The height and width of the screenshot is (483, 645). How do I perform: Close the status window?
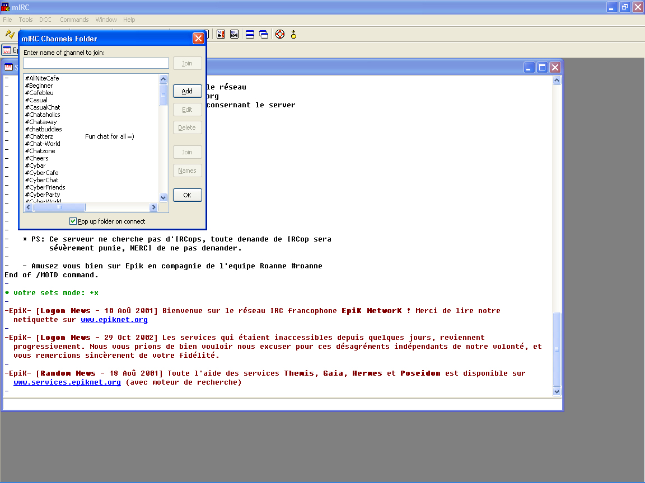pyautogui.click(x=555, y=67)
